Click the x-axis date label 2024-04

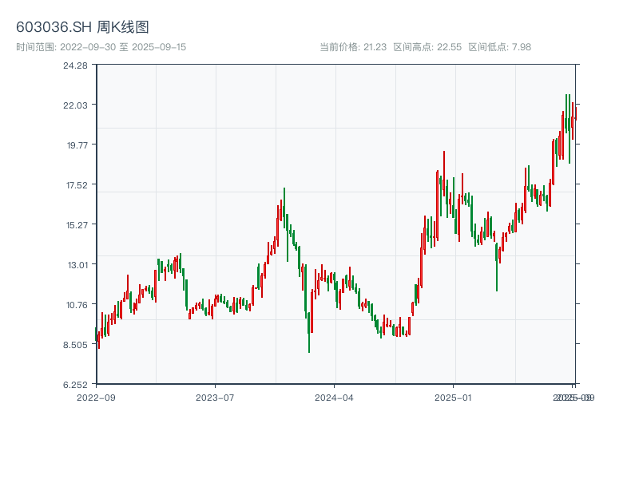(334, 398)
